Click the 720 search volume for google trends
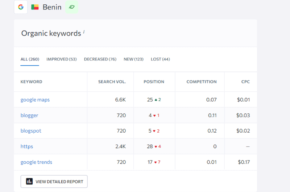This screenshot has width=290, height=192. (121, 162)
